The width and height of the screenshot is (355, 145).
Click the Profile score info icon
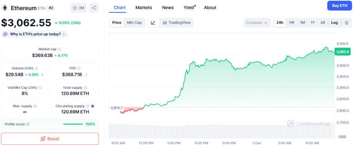(28, 124)
